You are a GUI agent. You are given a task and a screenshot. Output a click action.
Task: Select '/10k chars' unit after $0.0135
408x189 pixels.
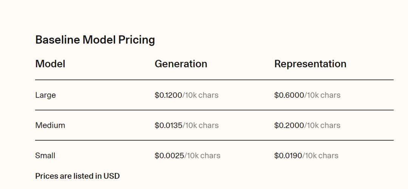[x=201, y=125]
